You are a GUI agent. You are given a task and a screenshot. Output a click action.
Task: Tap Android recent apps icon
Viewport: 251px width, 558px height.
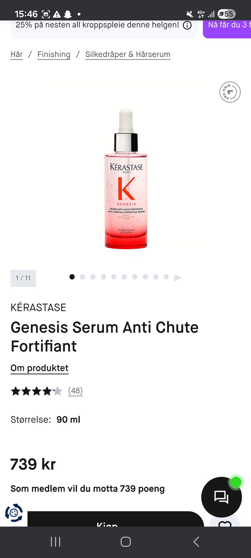click(x=55, y=542)
